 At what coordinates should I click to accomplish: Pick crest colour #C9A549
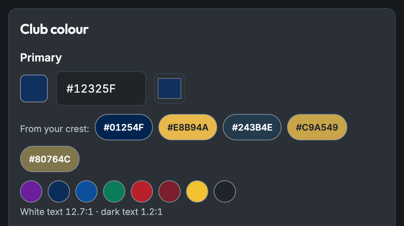click(x=317, y=127)
